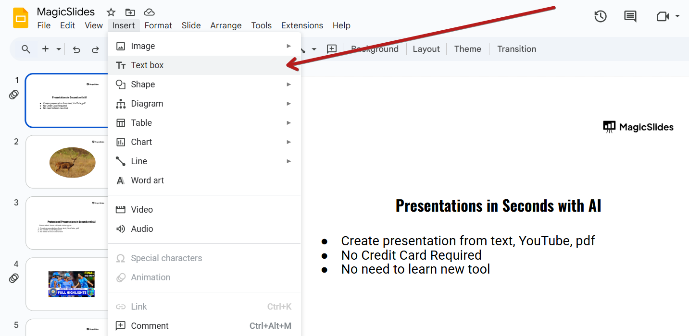Click the 'No need to learn new tool' bullet
Image resolution: width=689 pixels, height=336 pixels.
coord(415,269)
